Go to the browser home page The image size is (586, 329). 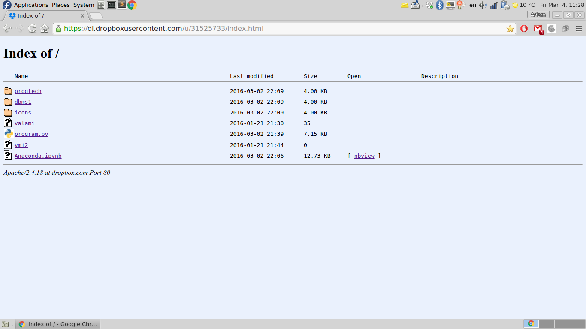click(x=44, y=29)
